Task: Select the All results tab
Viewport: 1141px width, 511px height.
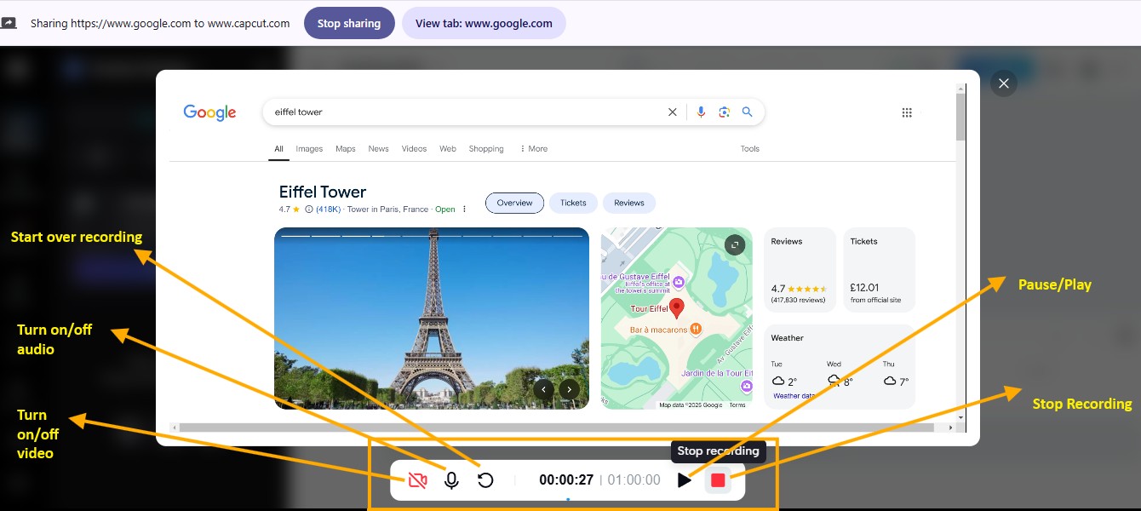Action: tap(278, 149)
